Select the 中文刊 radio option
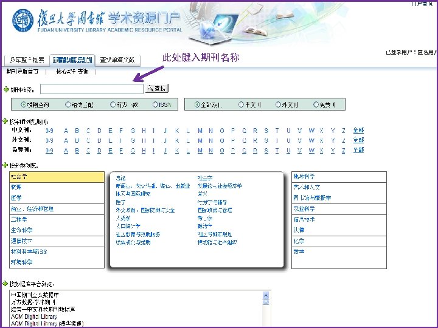The height and width of the screenshot is (328, 438). pyautogui.click(x=242, y=104)
